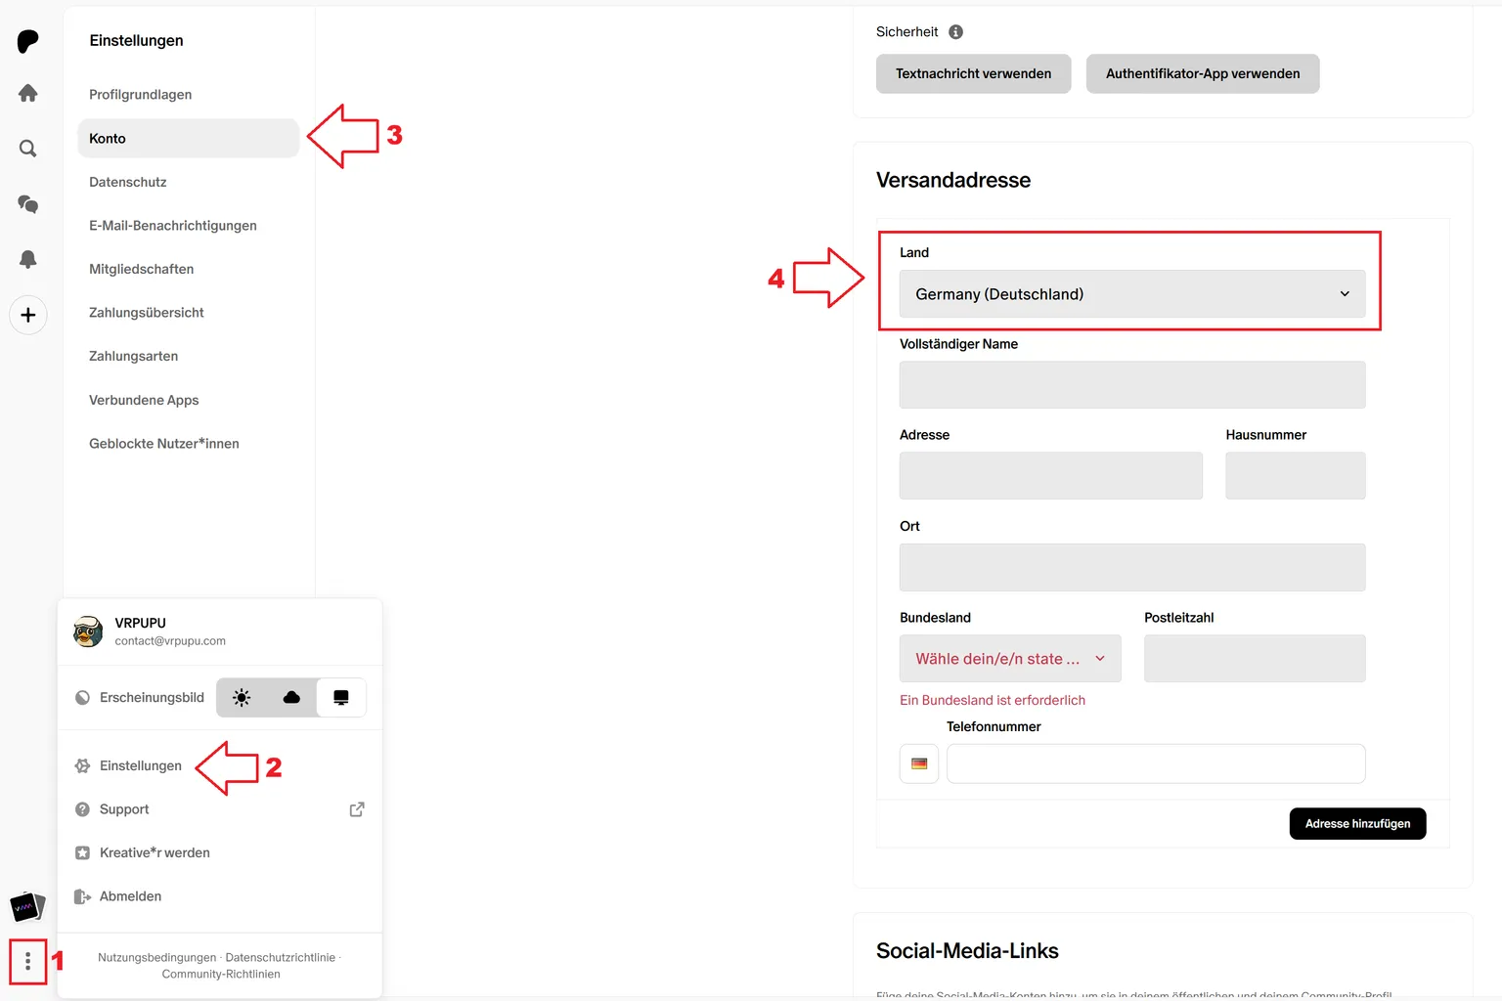Open phone country flag selector
The image size is (1502, 1001).
pyautogui.click(x=919, y=763)
